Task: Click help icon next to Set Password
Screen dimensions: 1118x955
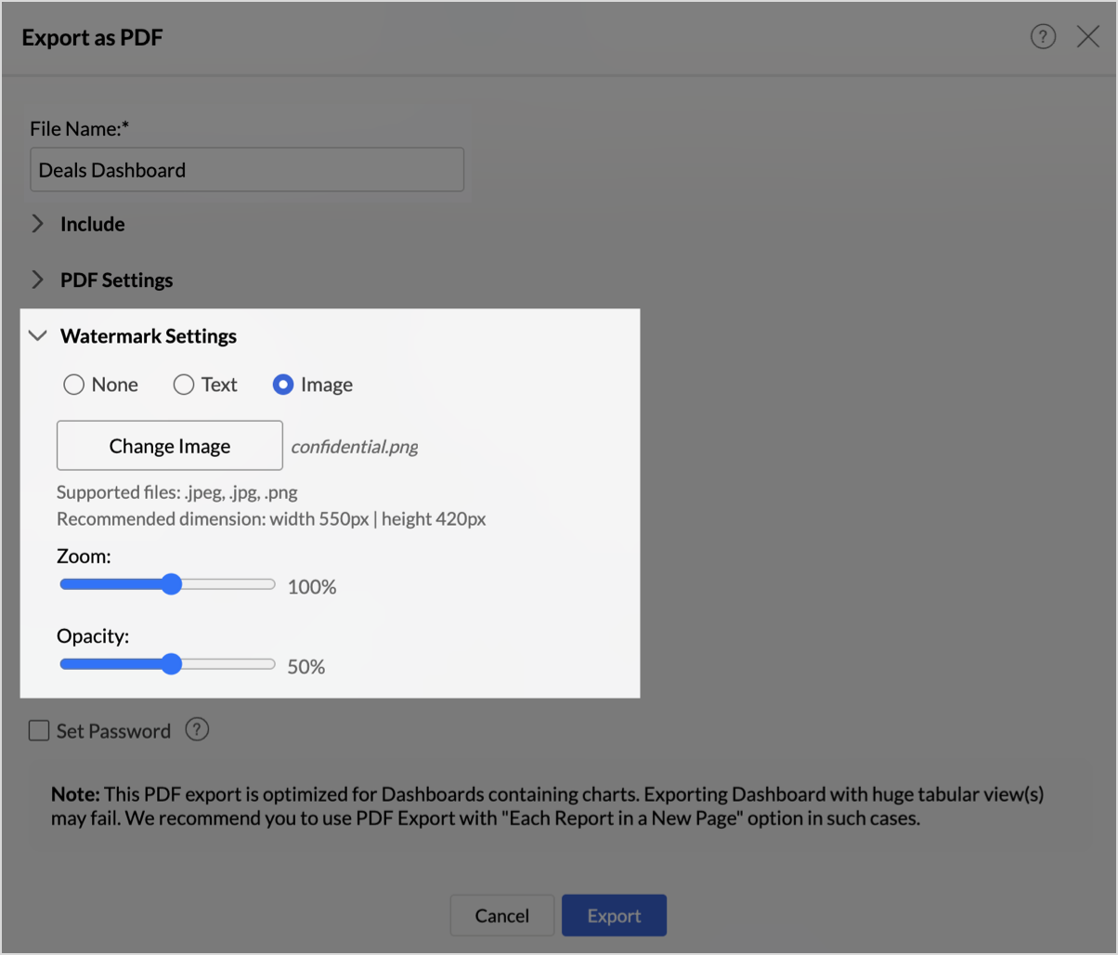Action: [197, 730]
